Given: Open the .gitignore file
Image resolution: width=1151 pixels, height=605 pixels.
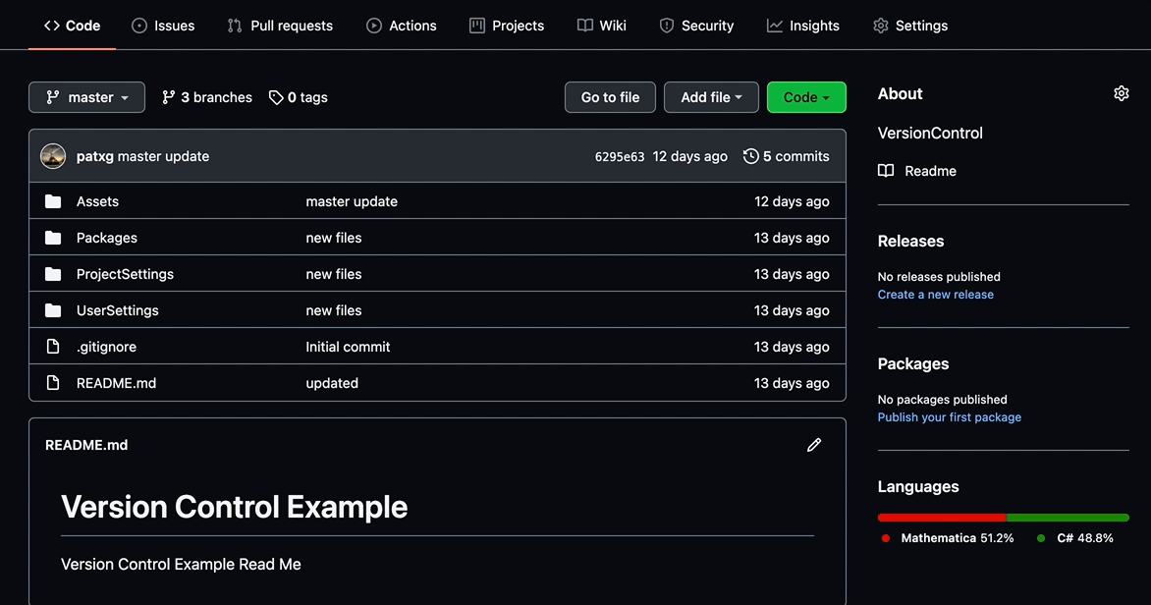Looking at the screenshot, I should pyautogui.click(x=106, y=347).
